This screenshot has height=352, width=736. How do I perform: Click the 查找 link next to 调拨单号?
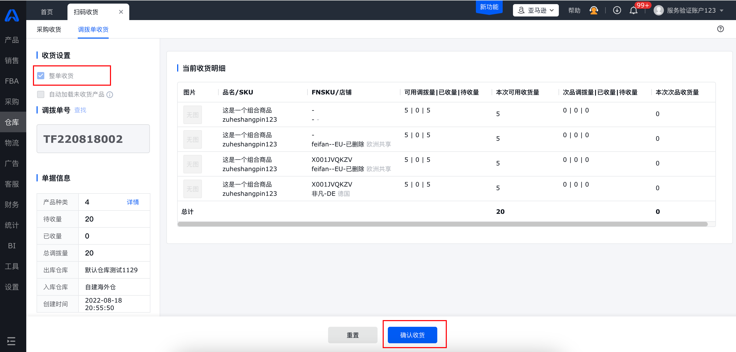[80, 110]
